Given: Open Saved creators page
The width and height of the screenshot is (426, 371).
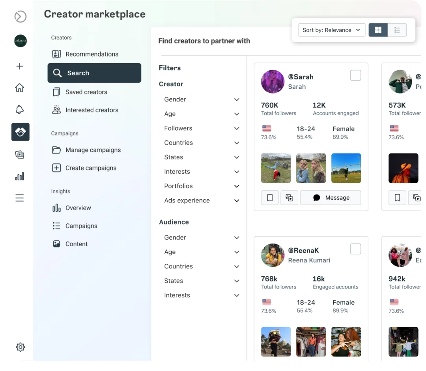Looking at the screenshot, I should [86, 92].
